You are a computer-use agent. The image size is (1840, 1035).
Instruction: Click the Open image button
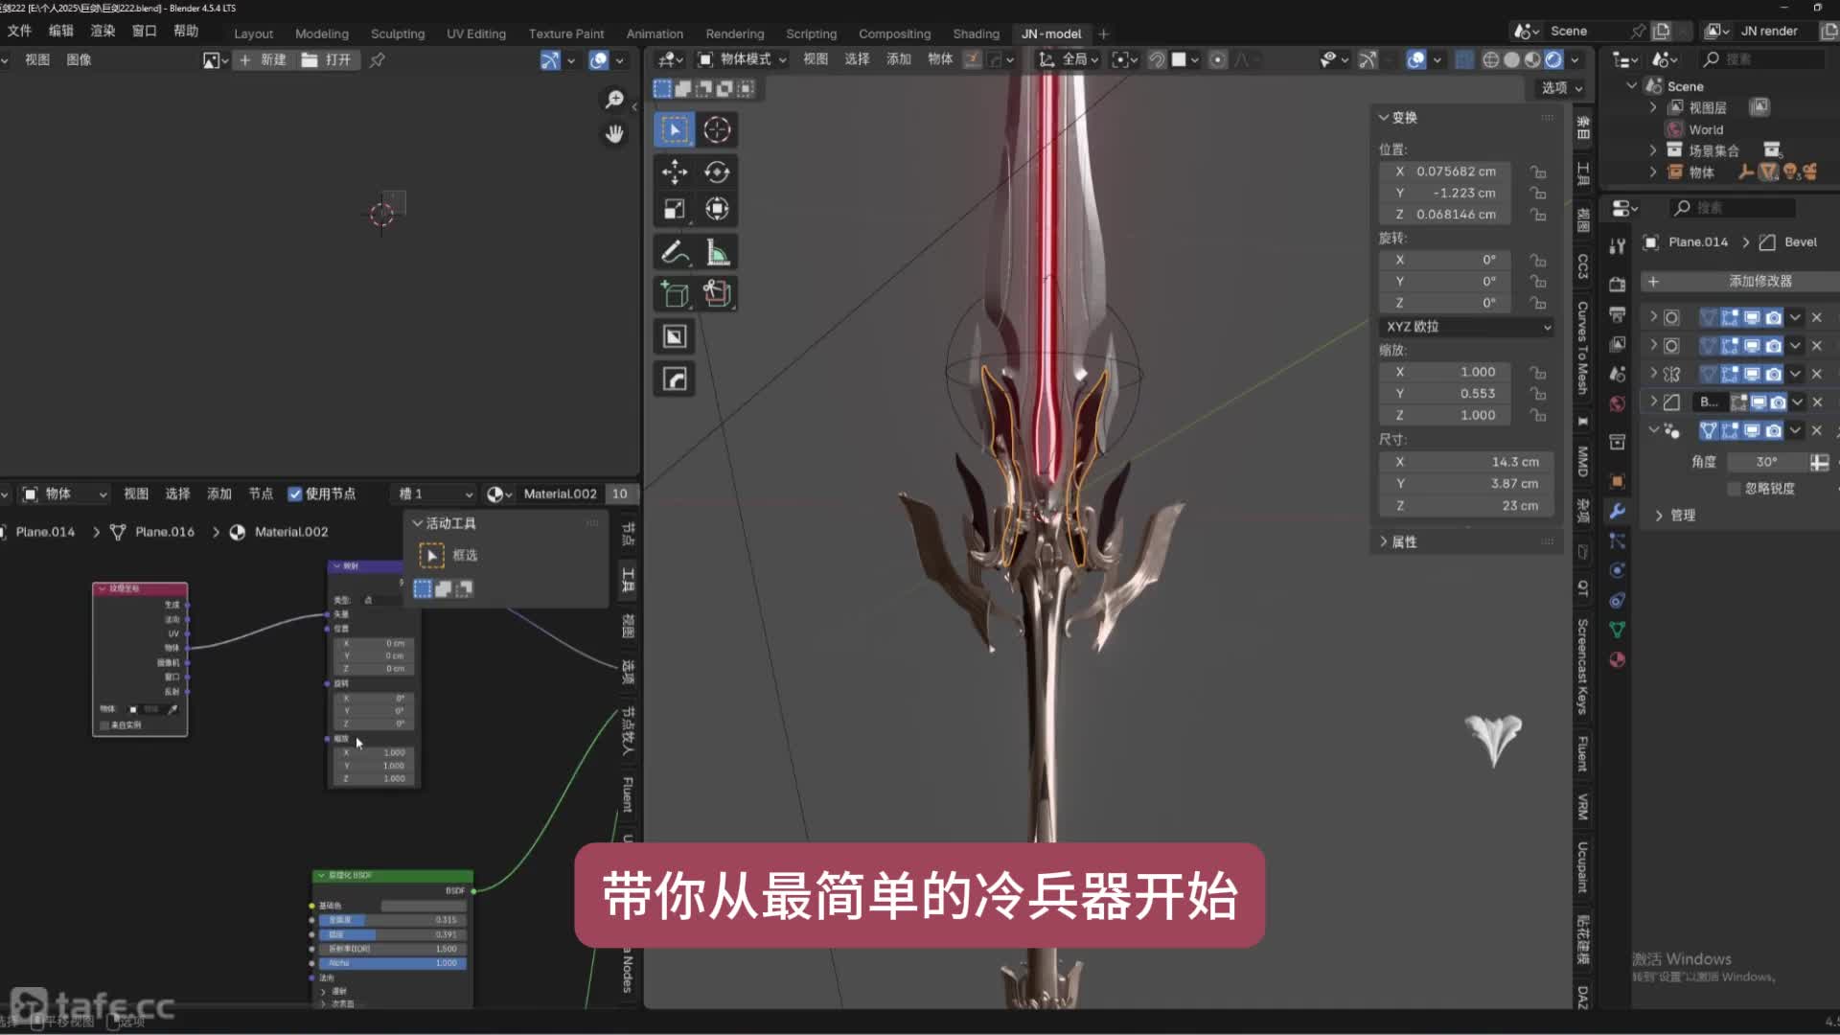(x=327, y=59)
